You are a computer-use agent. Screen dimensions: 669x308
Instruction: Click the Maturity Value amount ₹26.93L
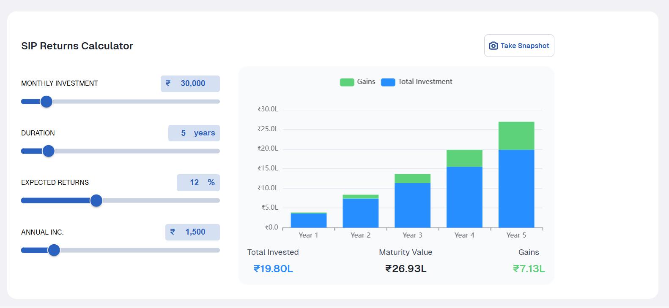coord(406,269)
